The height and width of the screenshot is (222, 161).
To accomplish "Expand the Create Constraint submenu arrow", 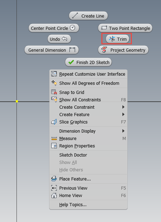I will pyautogui.click(x=123, y=107).
